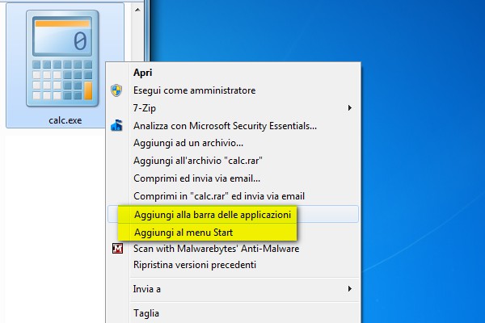Click the scrollbar up arrow
The image size is (485, 323).
point(137,10)
